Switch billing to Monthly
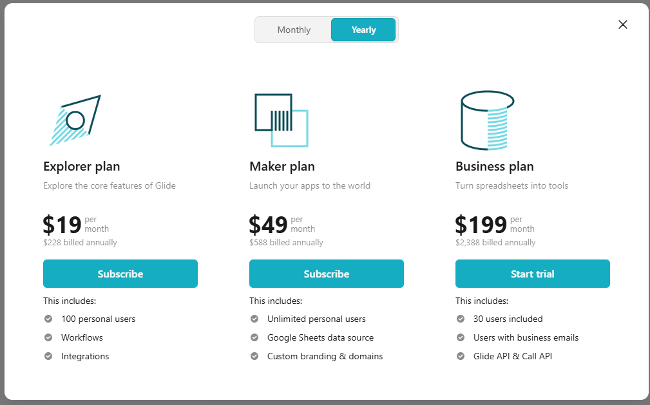 pyautogui.click(x=294, y=29)
